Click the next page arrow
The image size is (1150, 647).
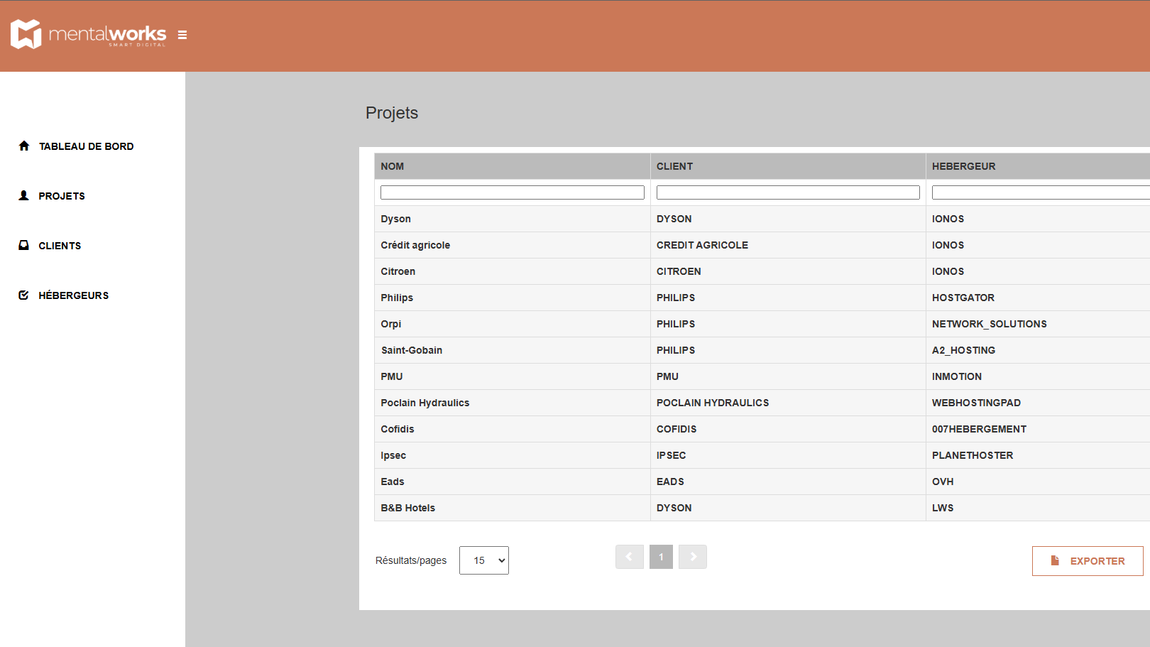(x=693, y=557)
